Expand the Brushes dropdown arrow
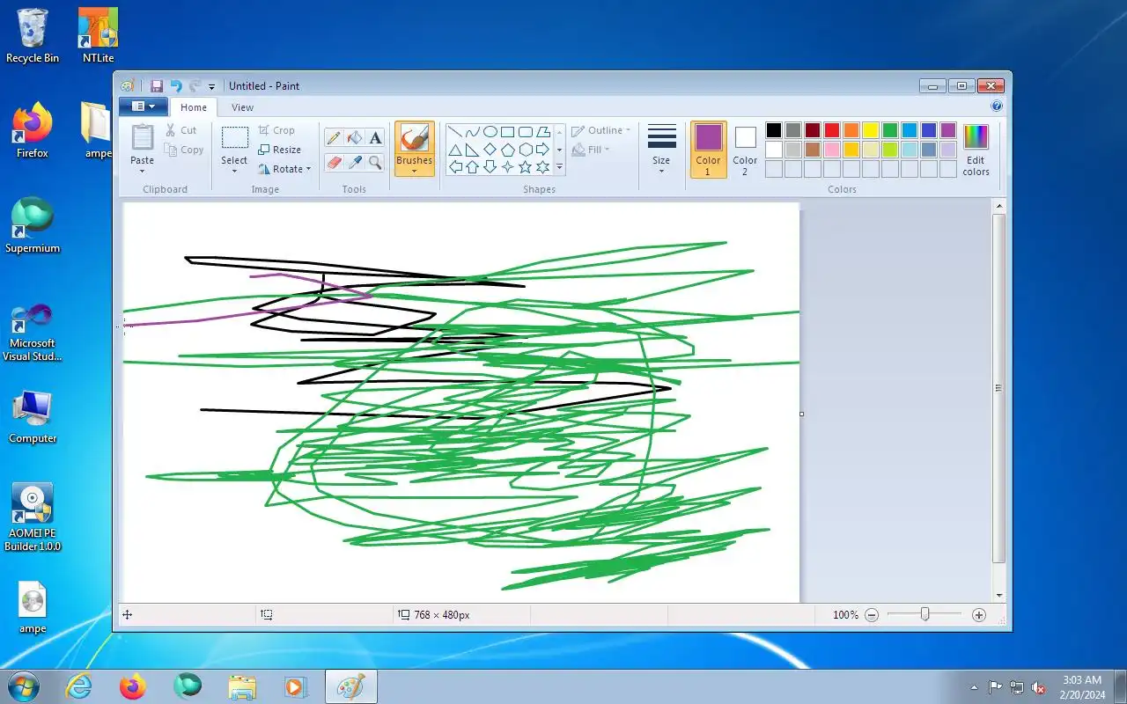The height and width of the screenshot is (704, 1127). pos(415,172)
